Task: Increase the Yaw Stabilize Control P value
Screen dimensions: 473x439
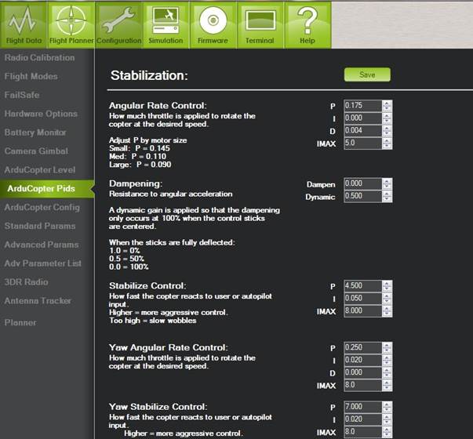Action: pyautogui.click(x=387, y=405)
